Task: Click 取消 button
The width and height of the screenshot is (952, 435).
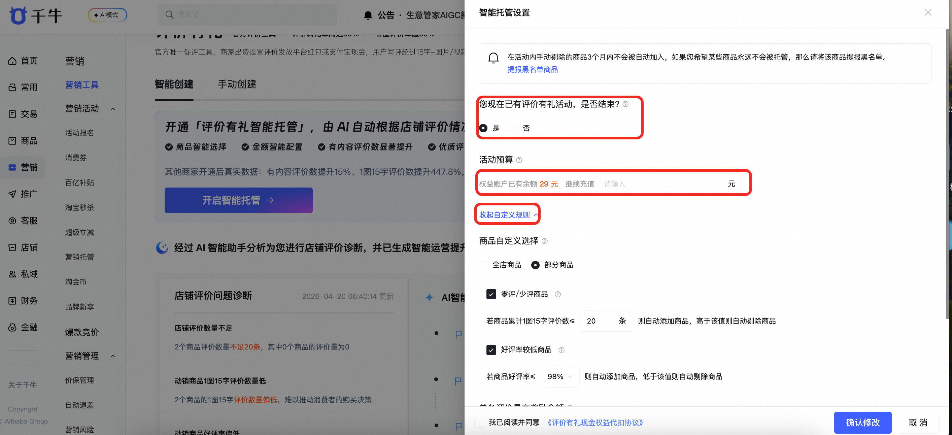Action: (x=918, y=423)
